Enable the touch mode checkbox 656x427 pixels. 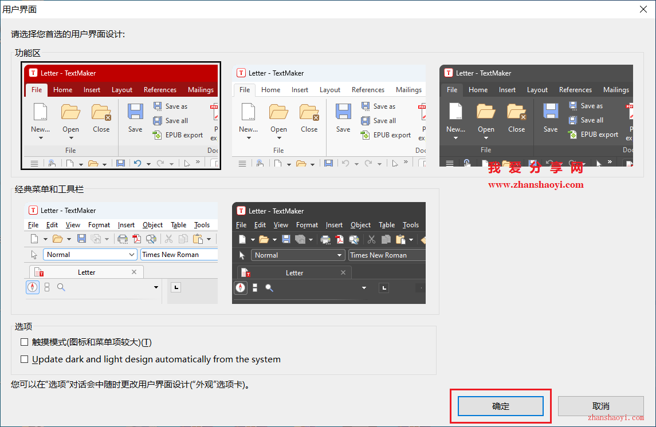pos(24,342)
